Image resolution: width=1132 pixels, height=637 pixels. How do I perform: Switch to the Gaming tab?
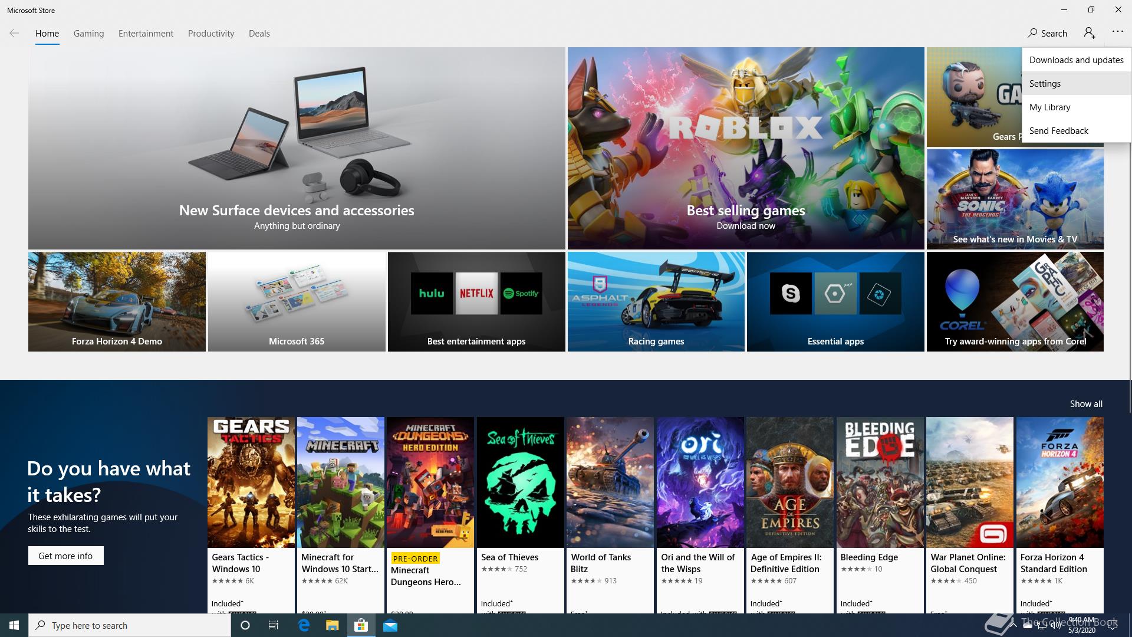89,34
